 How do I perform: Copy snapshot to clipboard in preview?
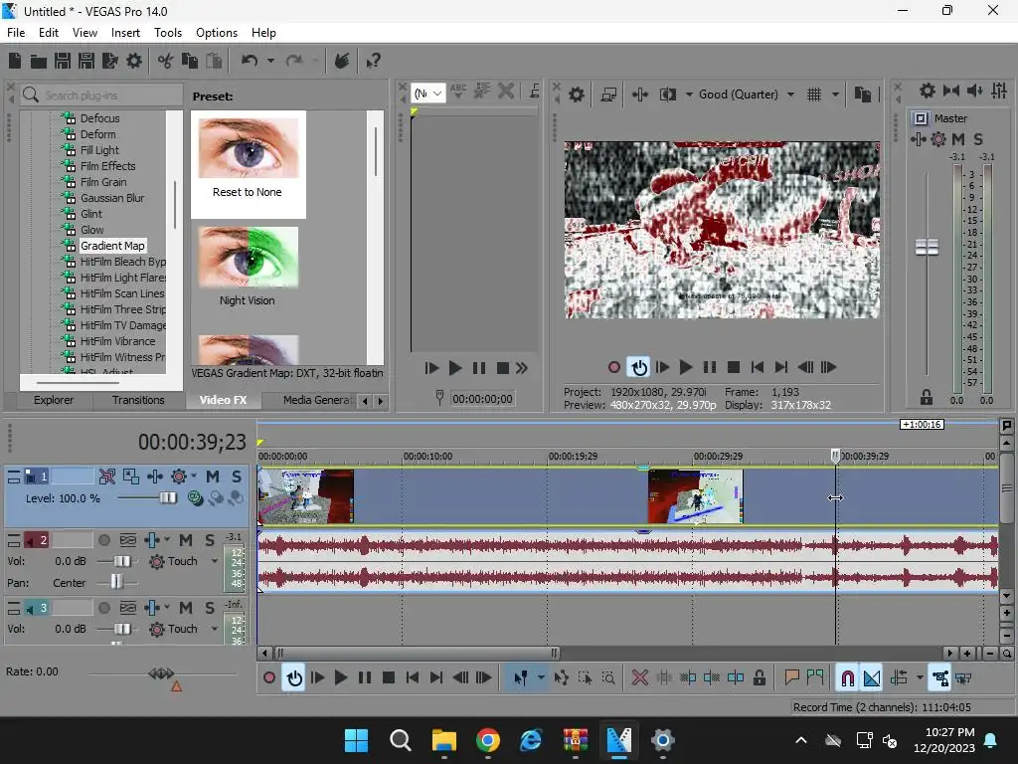[x=862, y=95]
